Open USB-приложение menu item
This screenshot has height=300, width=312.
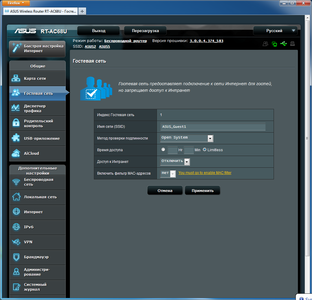[x=37, y=139]
